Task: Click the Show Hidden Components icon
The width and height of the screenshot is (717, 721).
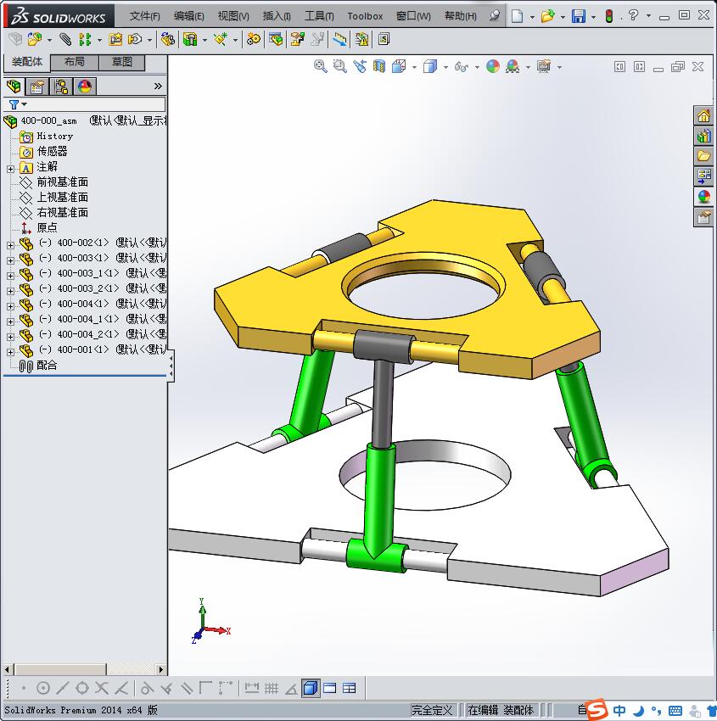Action: pos(168,40)
